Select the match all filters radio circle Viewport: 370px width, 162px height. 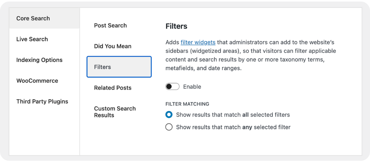[x=169, y=115]
